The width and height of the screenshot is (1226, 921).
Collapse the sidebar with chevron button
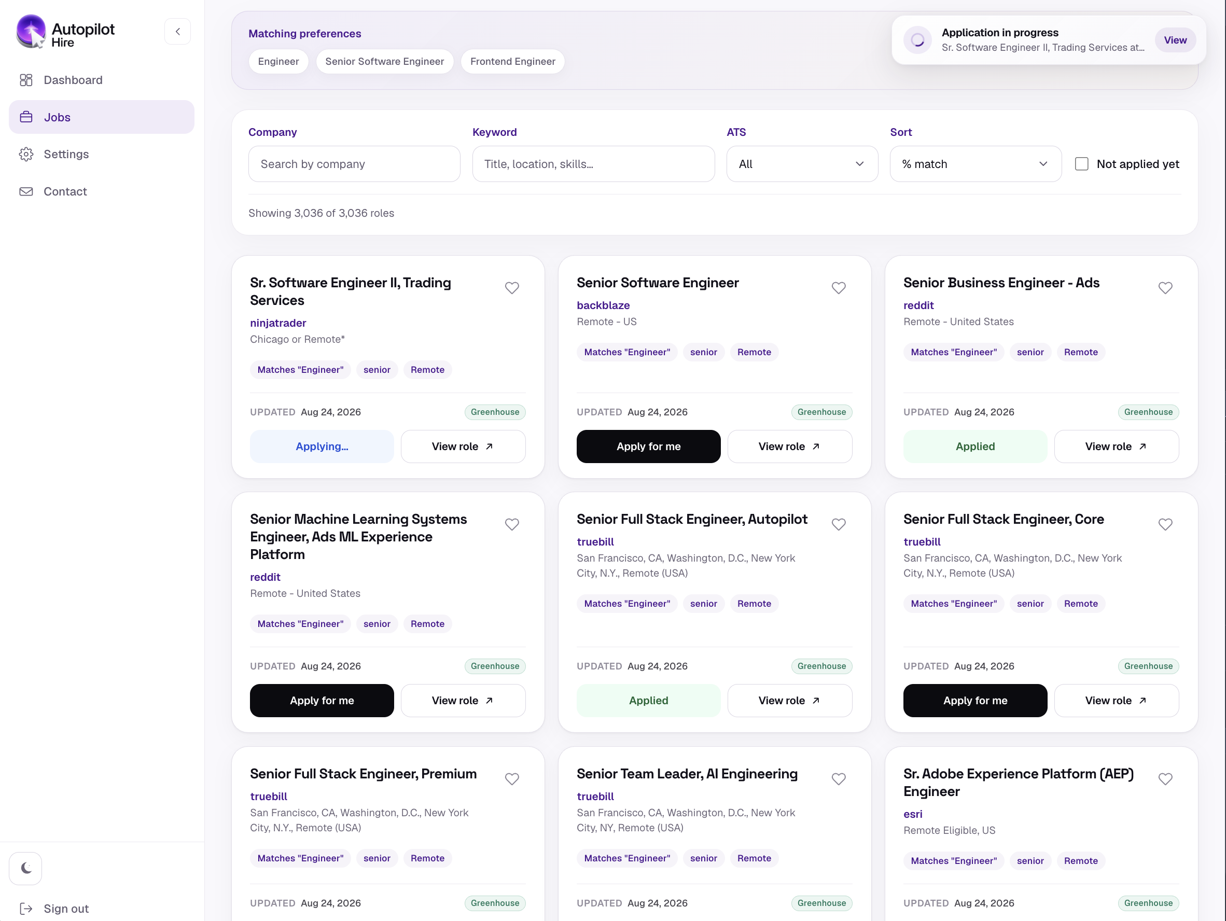pyautogui.click(x=177, y=32)
